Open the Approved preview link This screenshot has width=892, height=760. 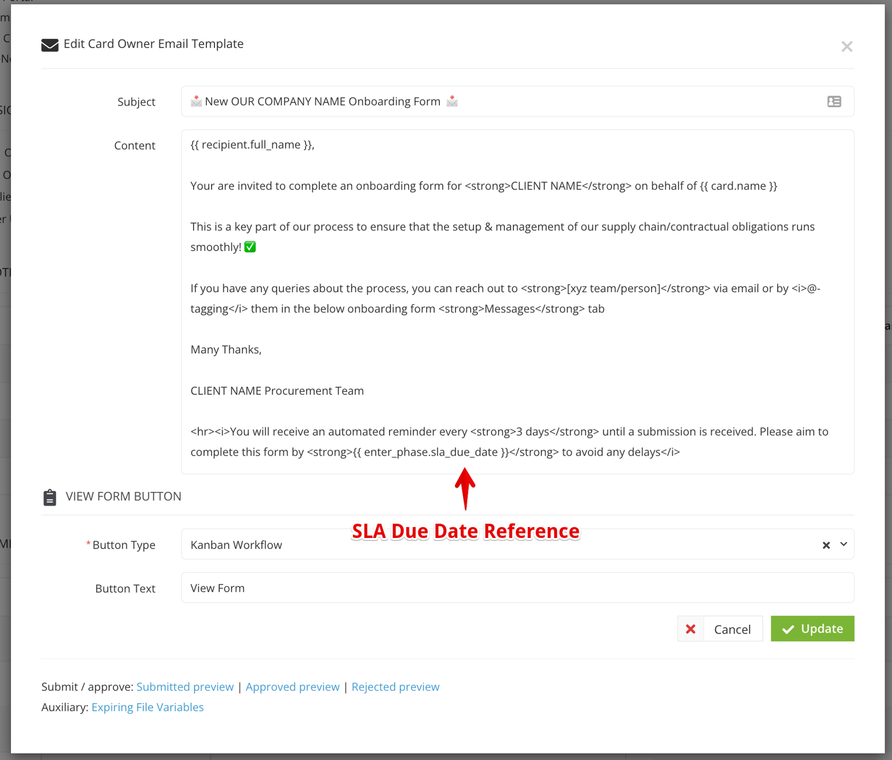coord(293,686)
